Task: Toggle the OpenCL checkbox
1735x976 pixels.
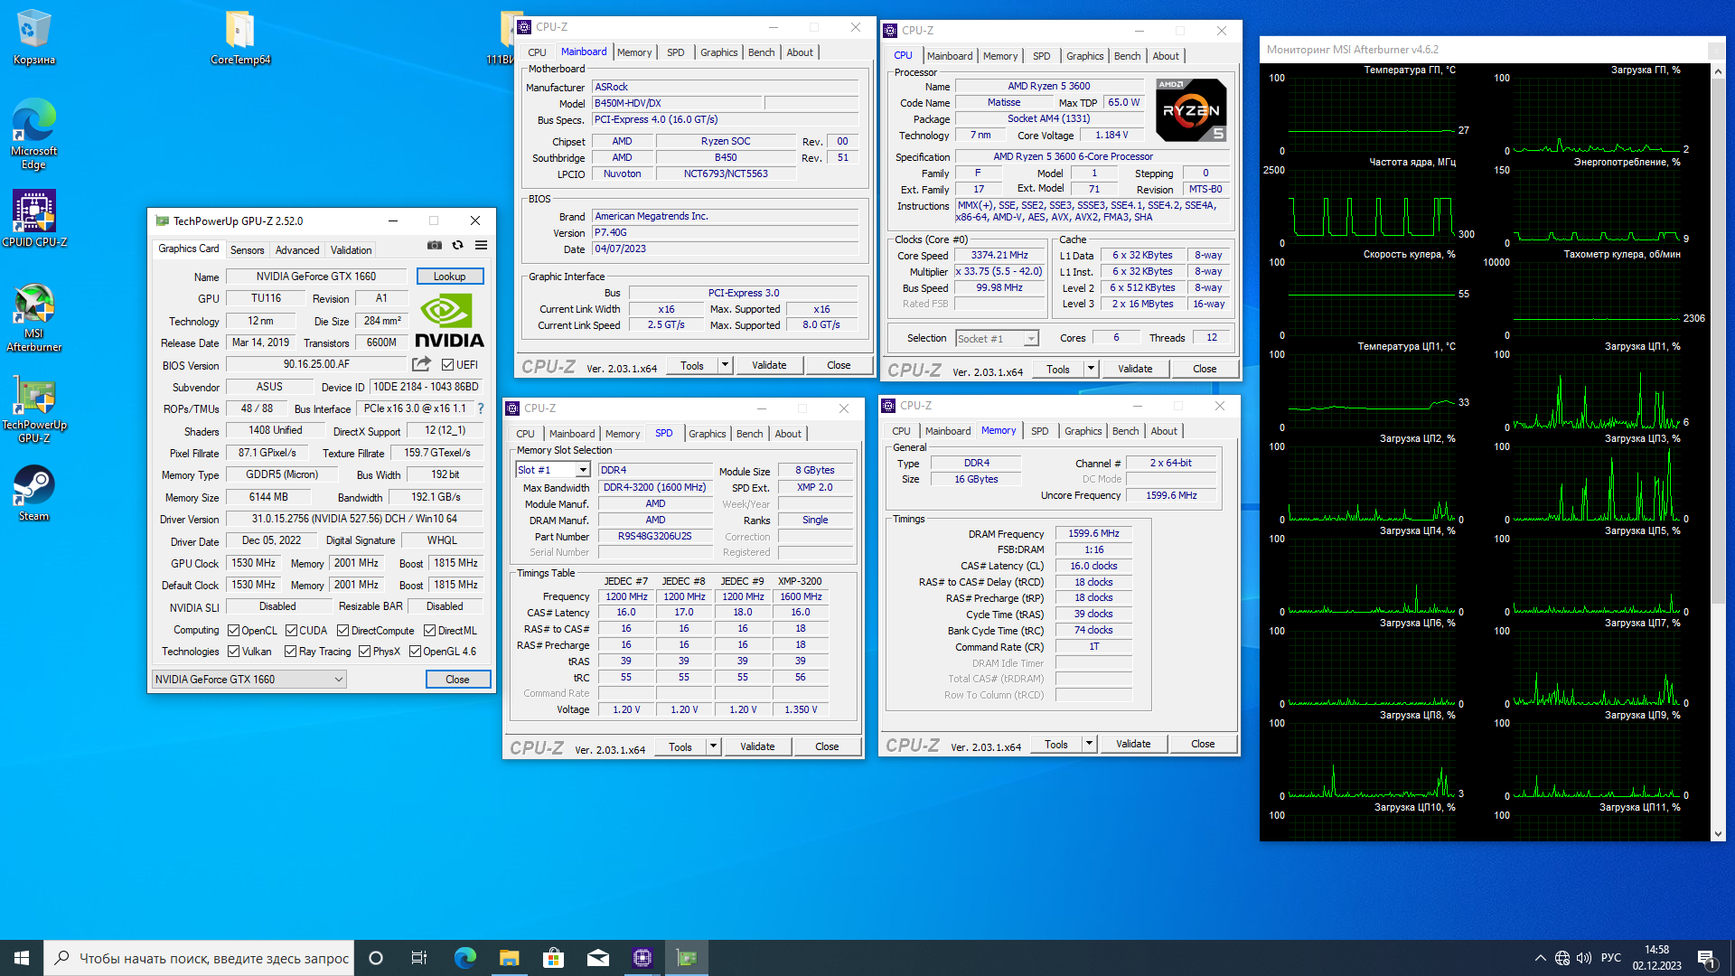Action: tap(234, 631)
